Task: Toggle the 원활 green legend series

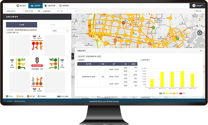Action: (x=162, y=93)
